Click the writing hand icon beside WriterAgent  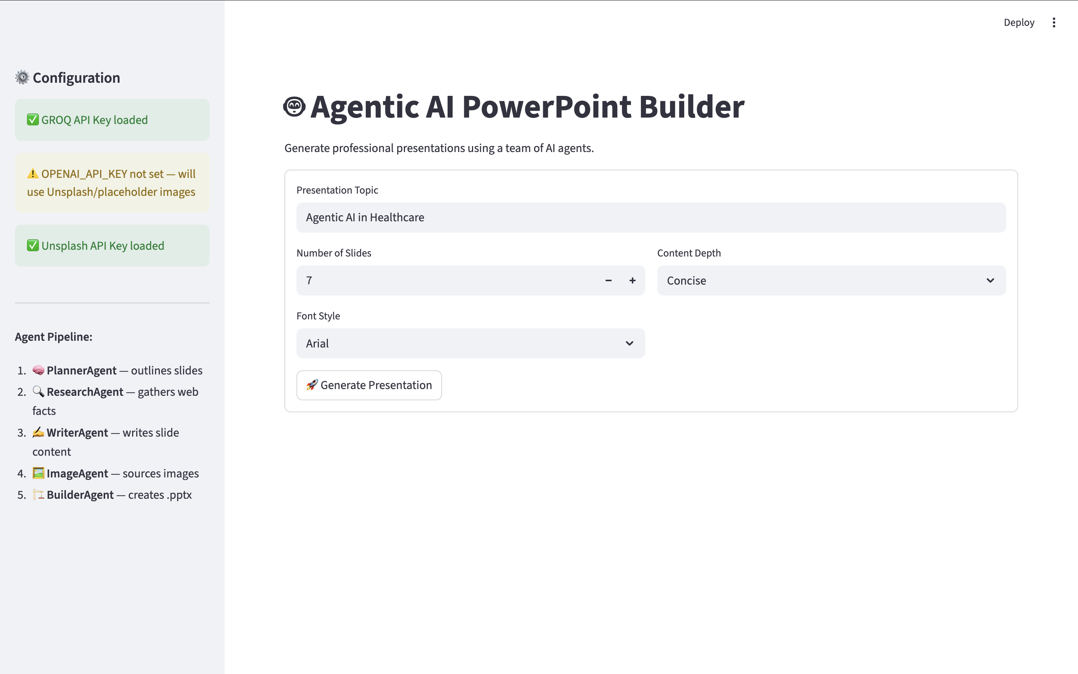(38, 432)
